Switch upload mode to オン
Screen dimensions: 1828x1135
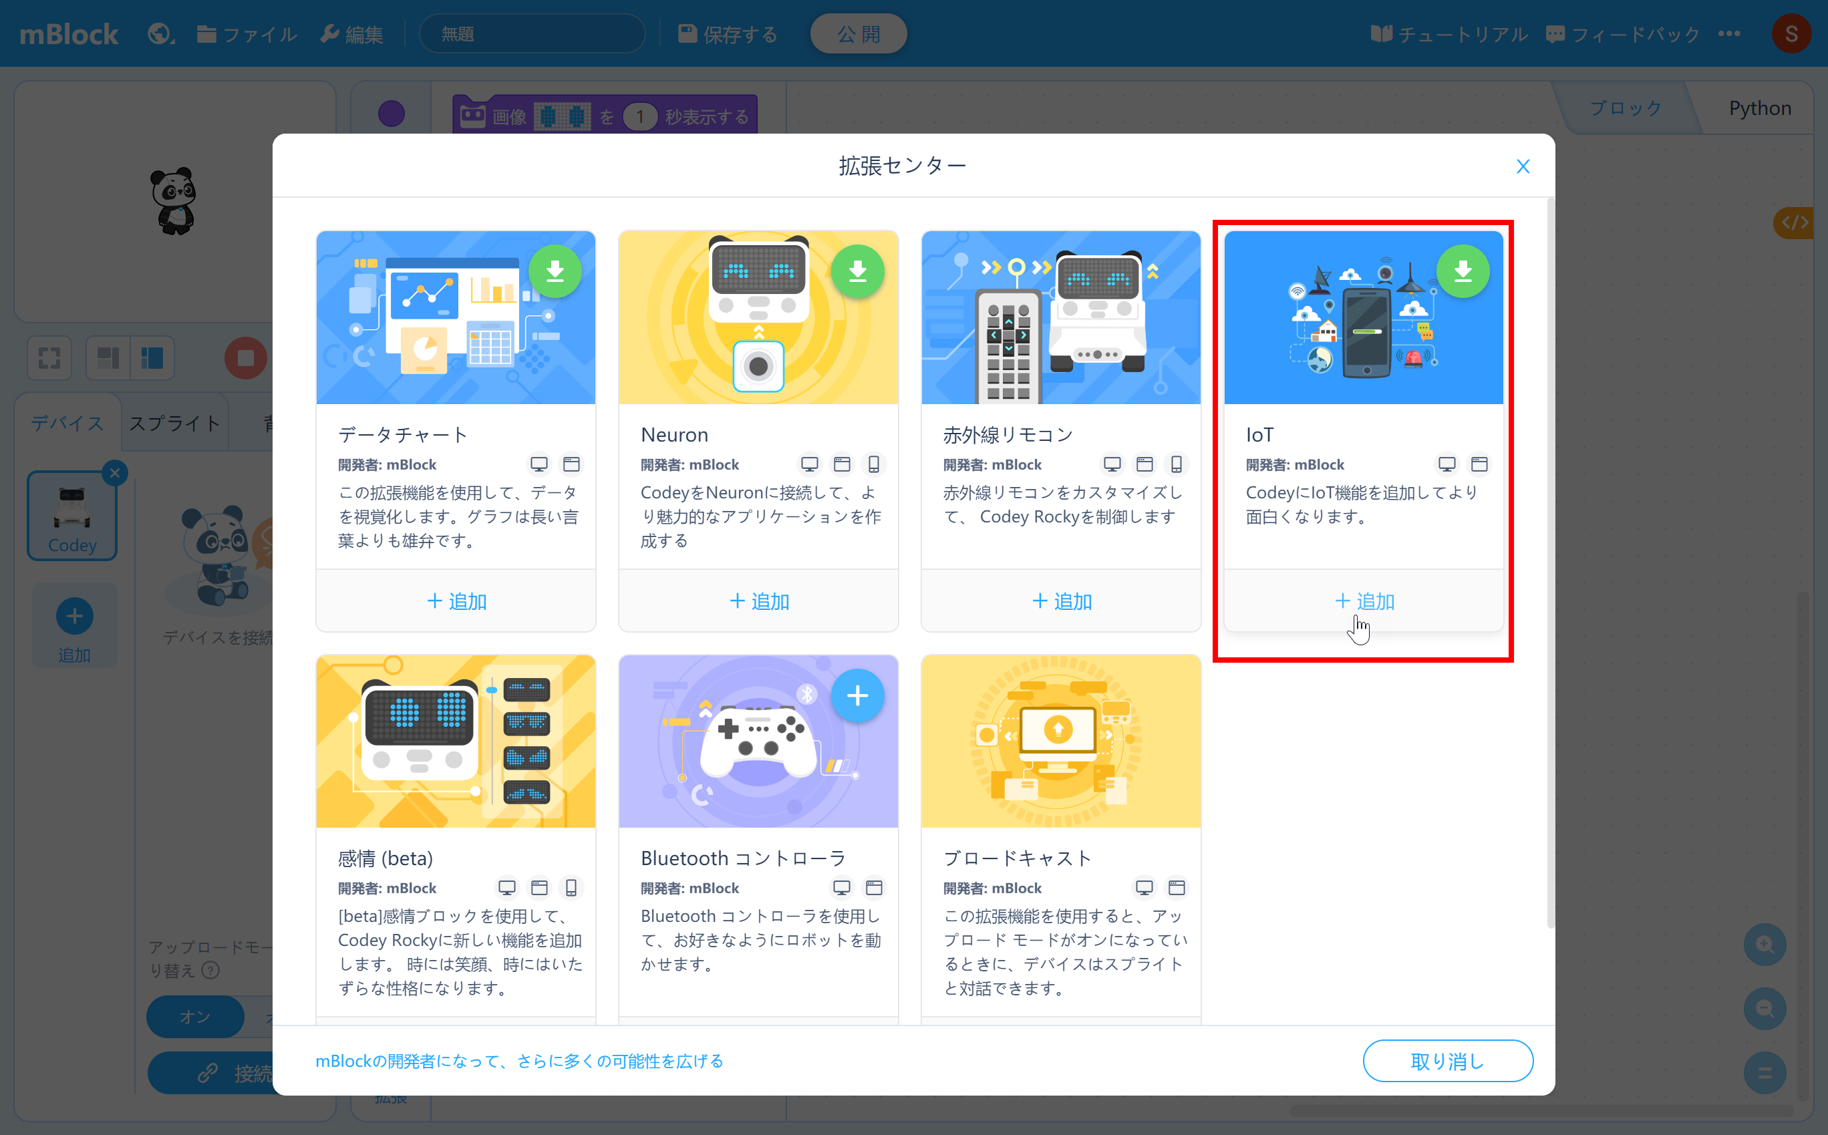(194, 1016)
